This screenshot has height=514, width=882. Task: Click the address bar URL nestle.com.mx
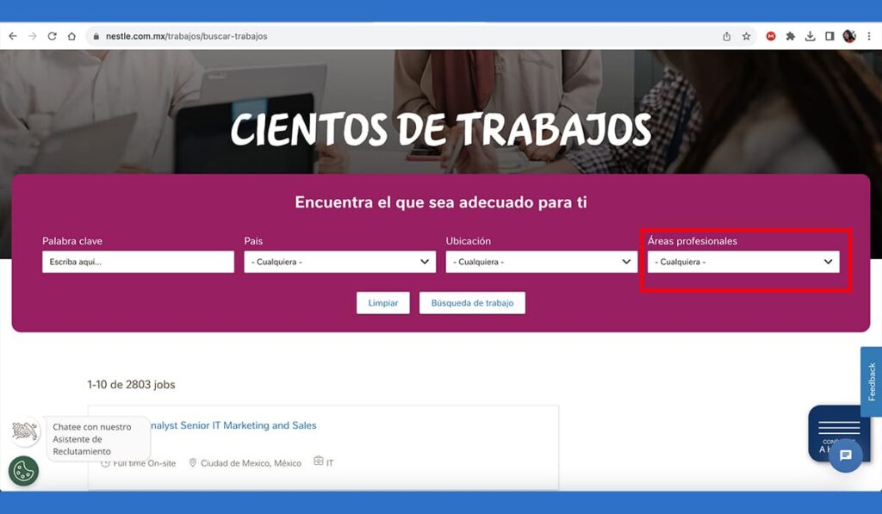pos(186,36)
